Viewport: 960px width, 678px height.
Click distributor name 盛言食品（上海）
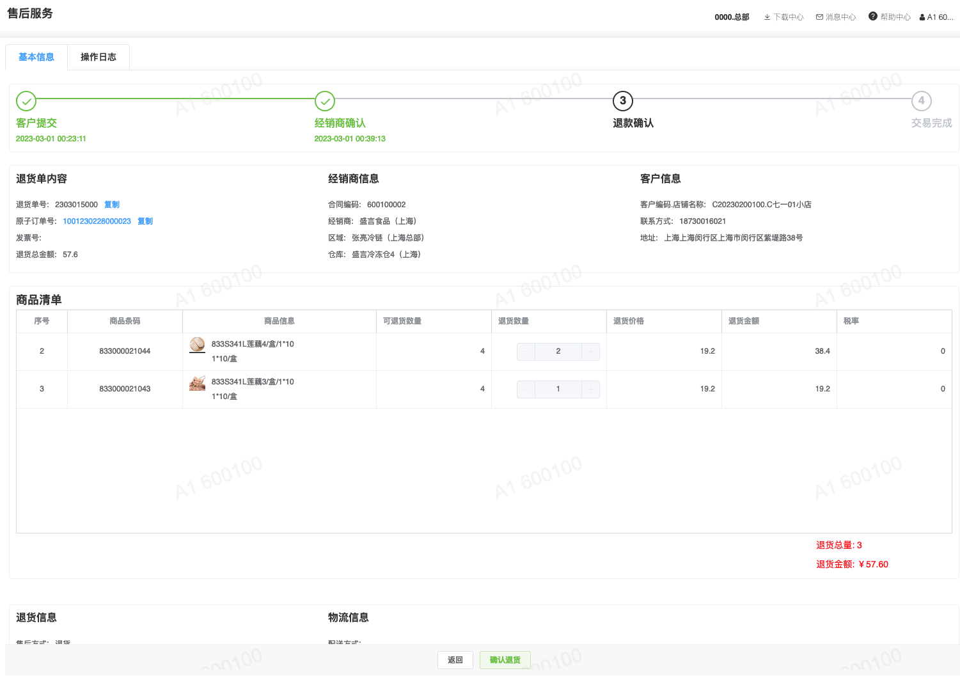[390, 221]
